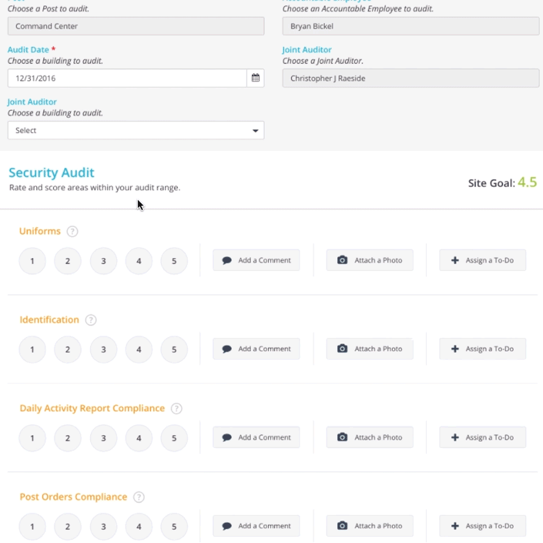Click the Command Center post field

point(136,26)
